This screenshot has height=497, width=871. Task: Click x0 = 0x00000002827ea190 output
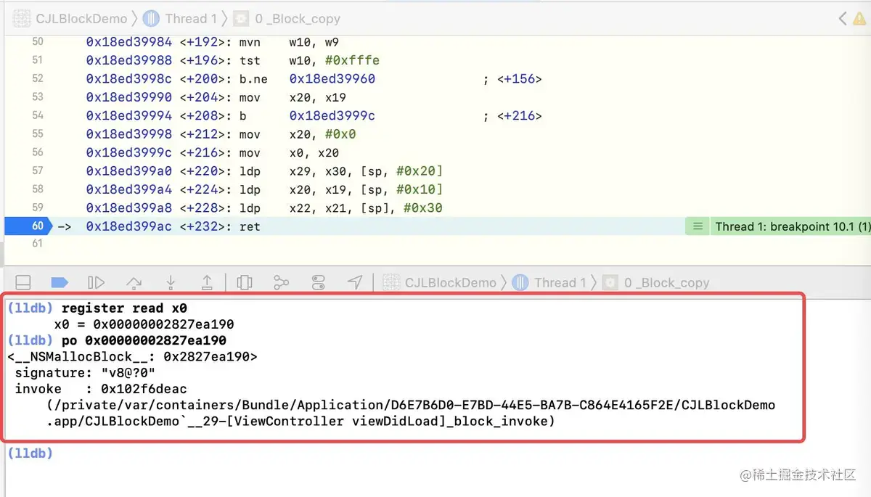point(144,324)
